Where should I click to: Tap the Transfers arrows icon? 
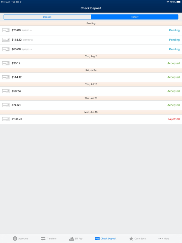pyautogui.click(x=43, y=239)
